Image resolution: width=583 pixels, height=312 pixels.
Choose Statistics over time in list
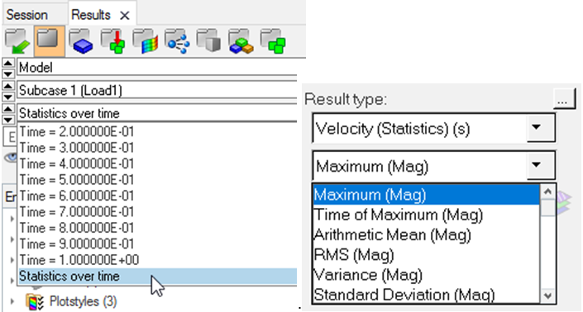click(158, 277)
